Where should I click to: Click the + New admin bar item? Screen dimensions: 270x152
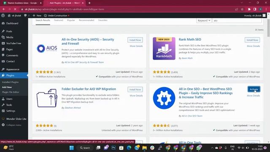(37, 16)
